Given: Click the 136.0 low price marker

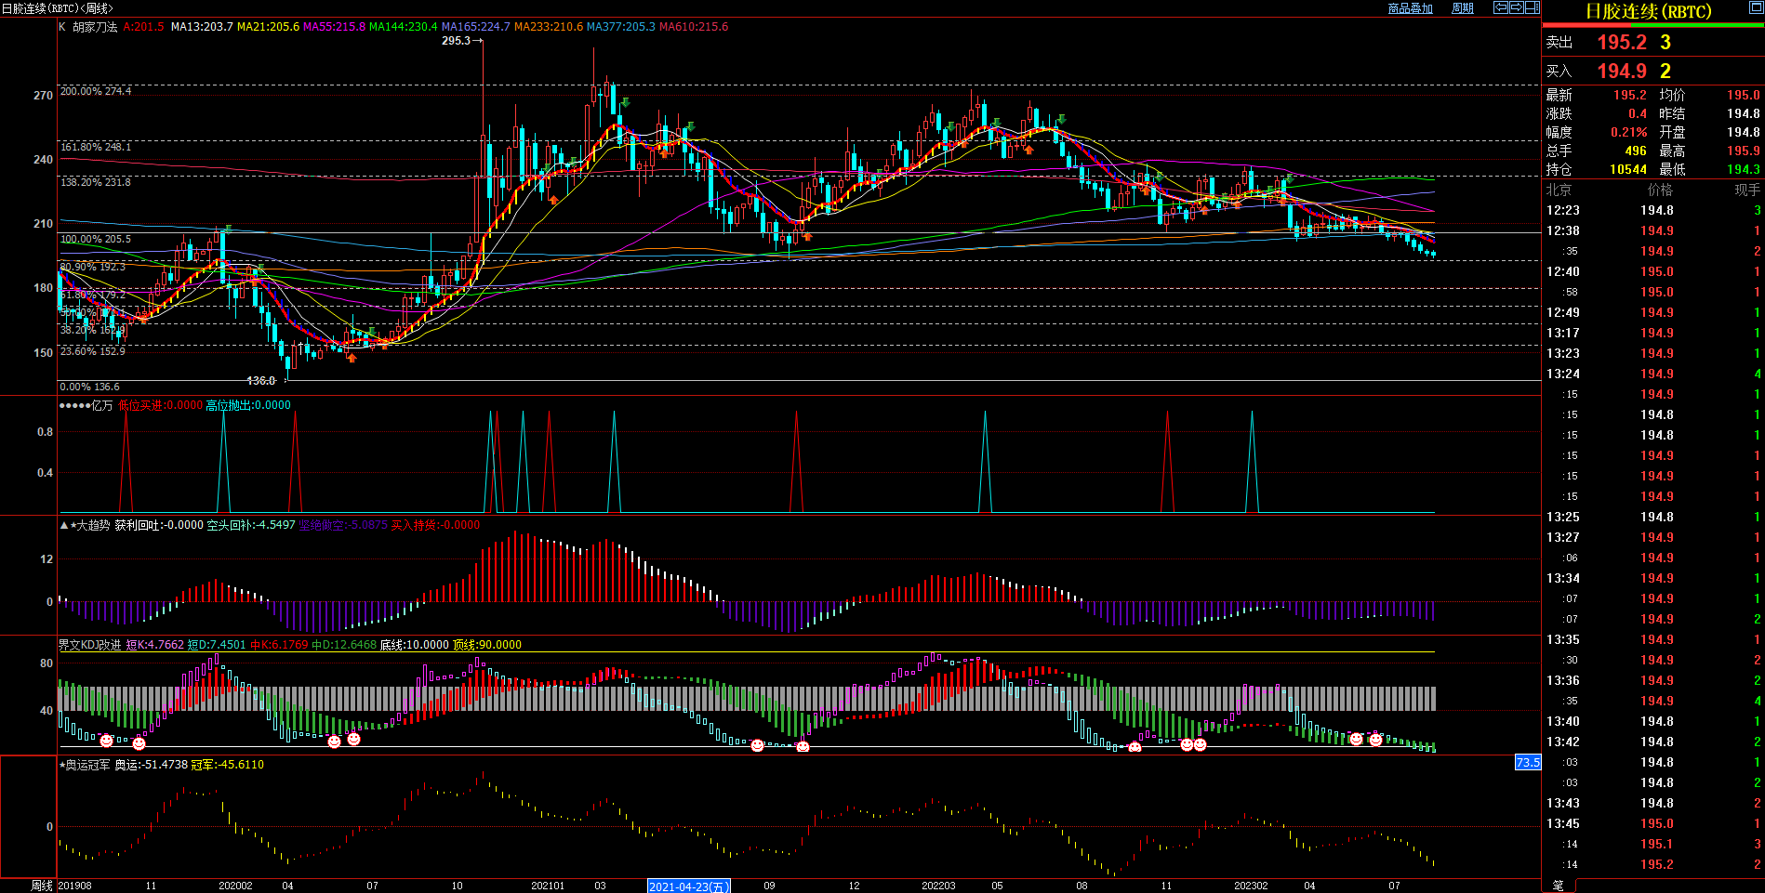Looking at the screenshot, I should pyautogui.click(x=260, y=381).
